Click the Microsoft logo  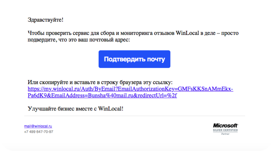point(225,126)
